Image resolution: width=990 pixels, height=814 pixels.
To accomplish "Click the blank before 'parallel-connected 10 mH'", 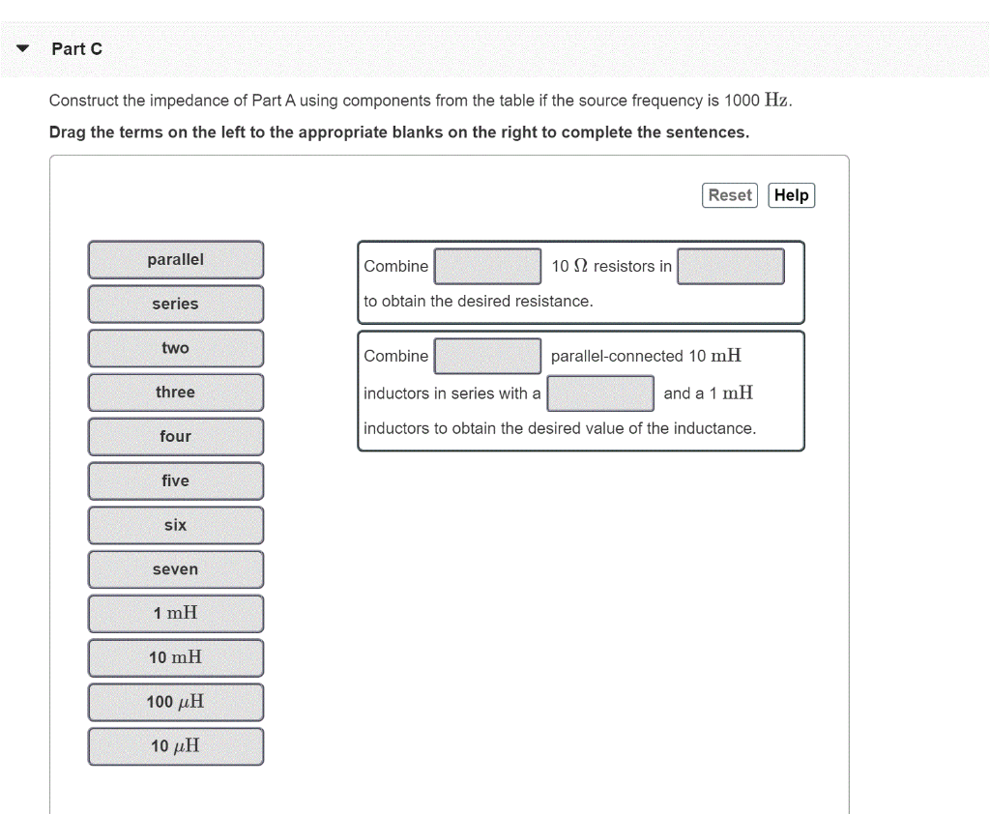I will (x=487, y=356).
